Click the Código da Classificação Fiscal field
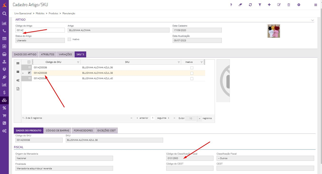Viewport: 322px width, 174px height. click(190, 158)
